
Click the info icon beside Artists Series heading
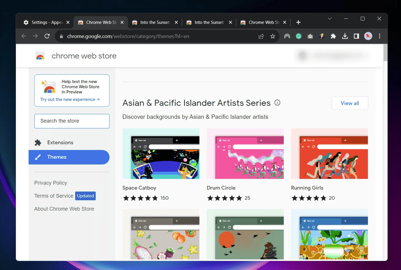click(x=277, y=103)
